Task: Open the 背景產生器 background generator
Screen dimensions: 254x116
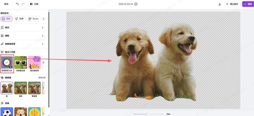Action: [20, 62]
